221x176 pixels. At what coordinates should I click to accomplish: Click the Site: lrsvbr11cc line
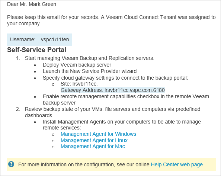point(79,84)
